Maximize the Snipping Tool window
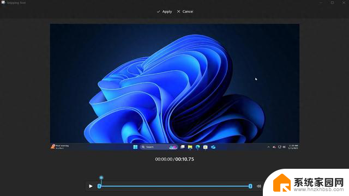The height and width of the screenshot is (196, 349). pyautogui.click(x=332, y=2)
